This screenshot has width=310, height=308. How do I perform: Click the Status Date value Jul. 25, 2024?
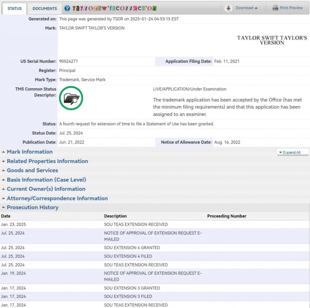[71, 133]
